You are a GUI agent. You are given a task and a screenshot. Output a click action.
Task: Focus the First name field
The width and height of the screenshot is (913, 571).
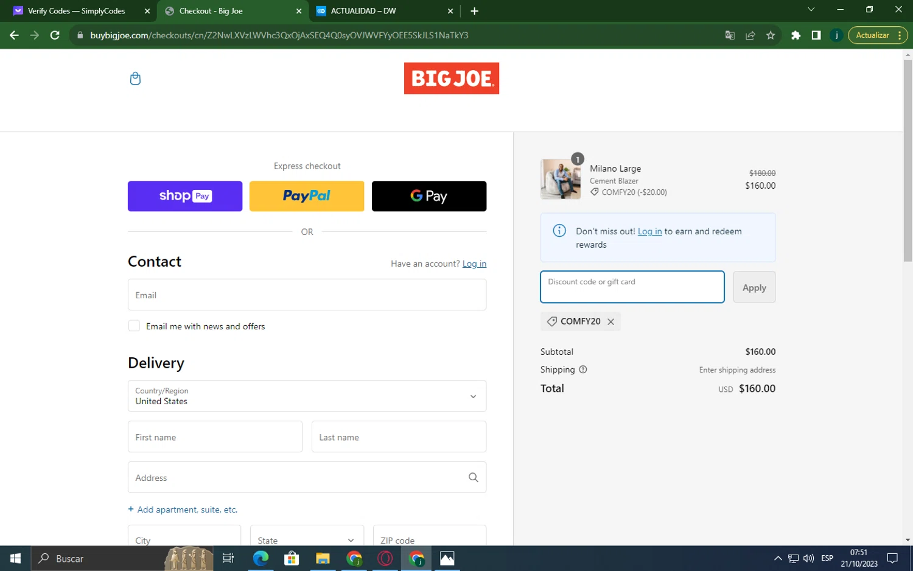(215, 436)
